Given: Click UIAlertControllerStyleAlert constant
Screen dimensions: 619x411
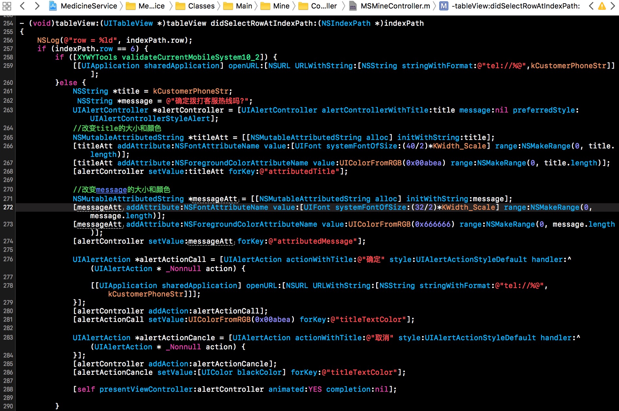Looking at the screenshot, I should point(150,118).
